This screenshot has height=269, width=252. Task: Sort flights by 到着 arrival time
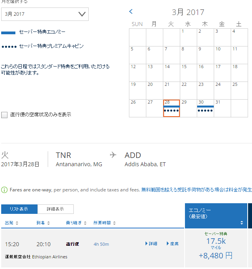[43, 223]
